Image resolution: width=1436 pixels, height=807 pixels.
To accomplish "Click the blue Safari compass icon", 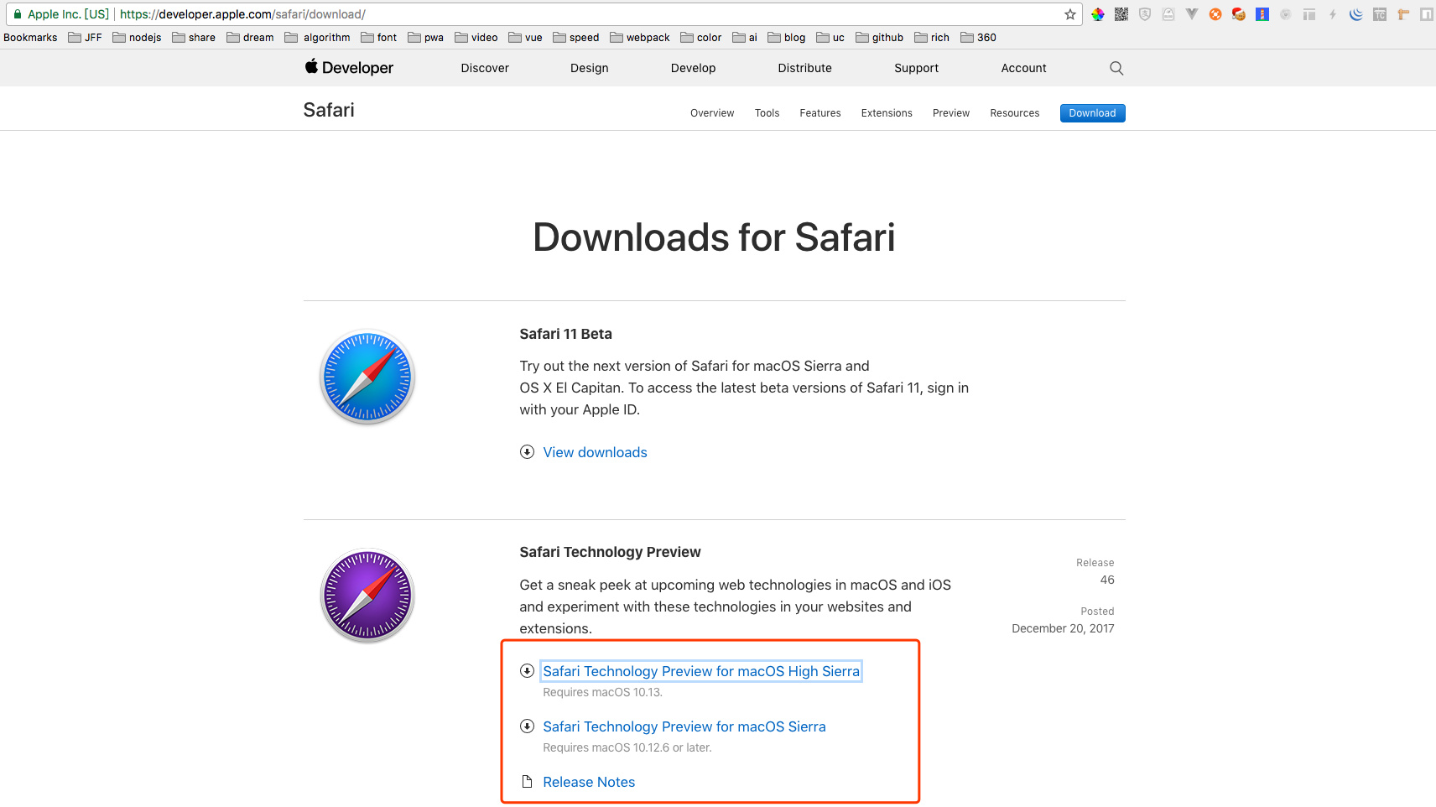I will pos(367,377).
